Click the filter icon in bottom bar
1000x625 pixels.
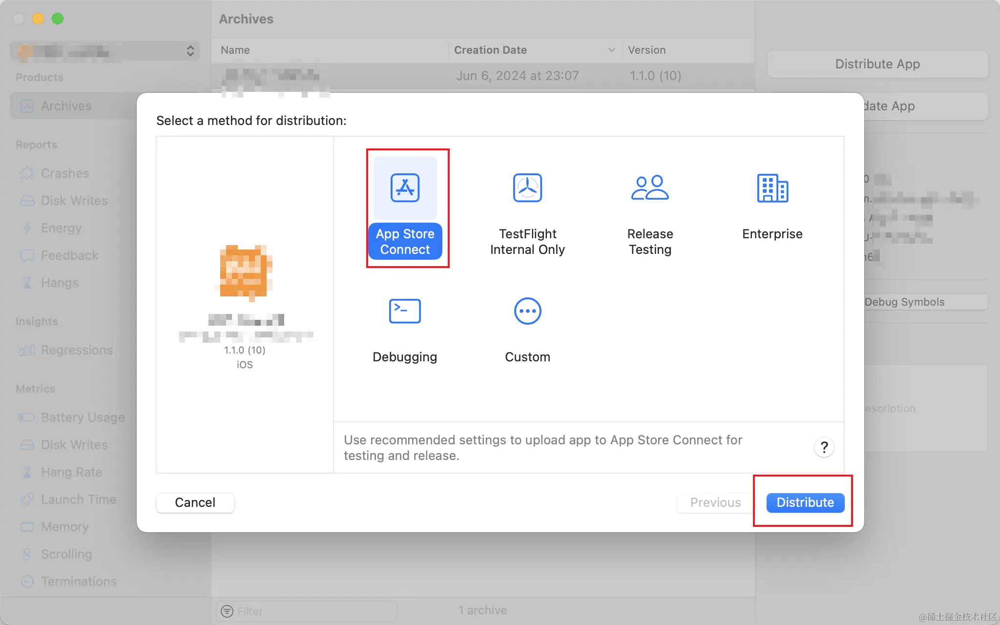[227, 611]
